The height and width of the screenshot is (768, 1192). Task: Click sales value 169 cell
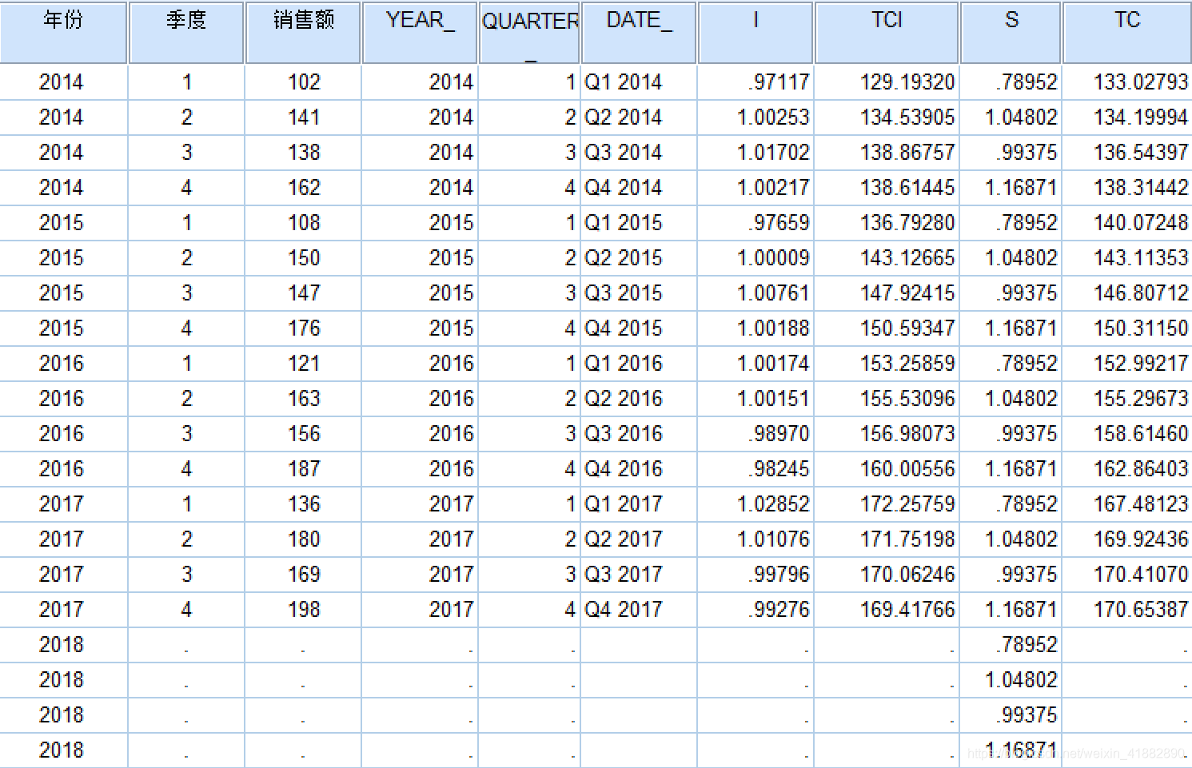pos(303,575)
